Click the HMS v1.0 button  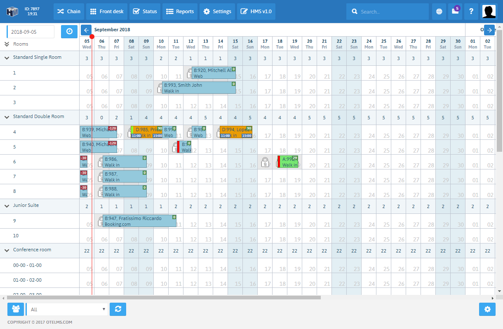tap(256, 12)
